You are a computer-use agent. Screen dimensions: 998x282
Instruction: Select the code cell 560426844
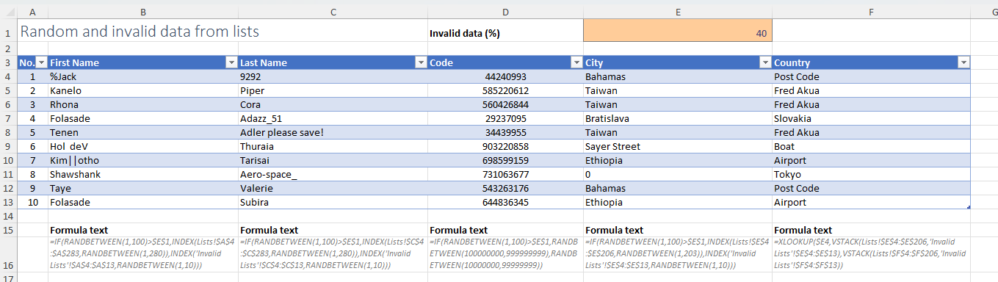pyautogui.click(x=505, y=105)
